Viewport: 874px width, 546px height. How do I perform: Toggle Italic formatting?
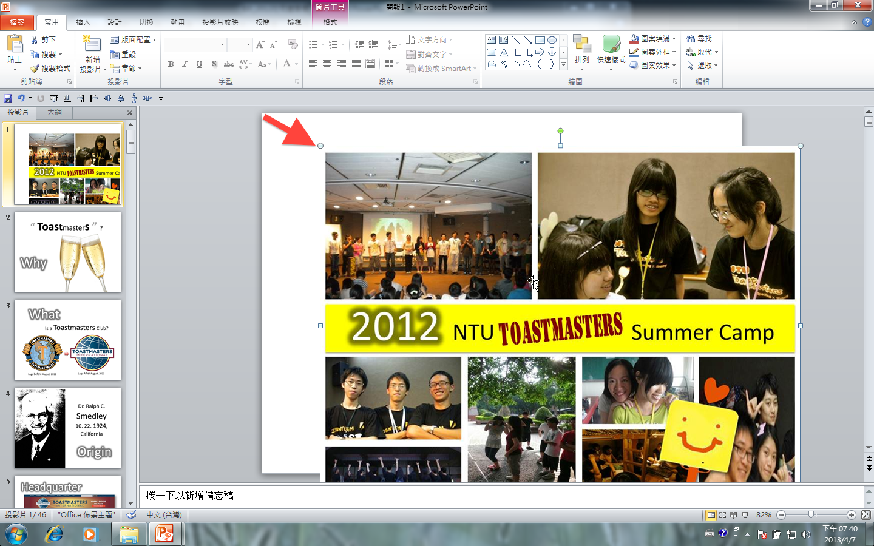tap(185, 64)
